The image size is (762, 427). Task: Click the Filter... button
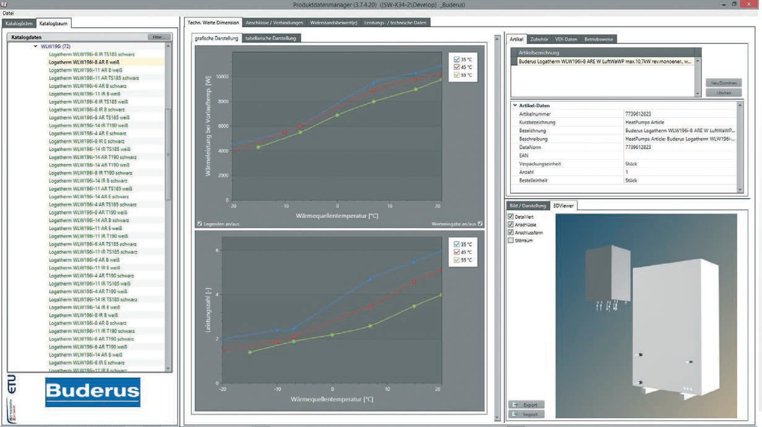tap(159, 37)
